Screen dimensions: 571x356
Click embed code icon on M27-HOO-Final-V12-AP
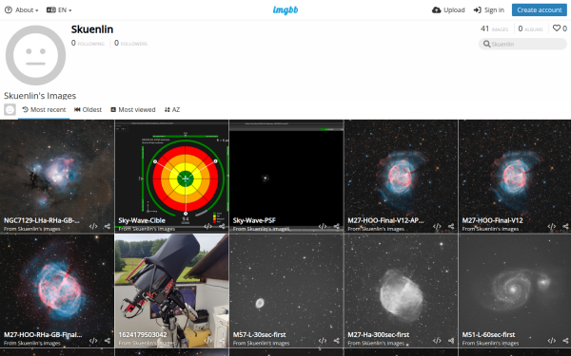point(437,226)
